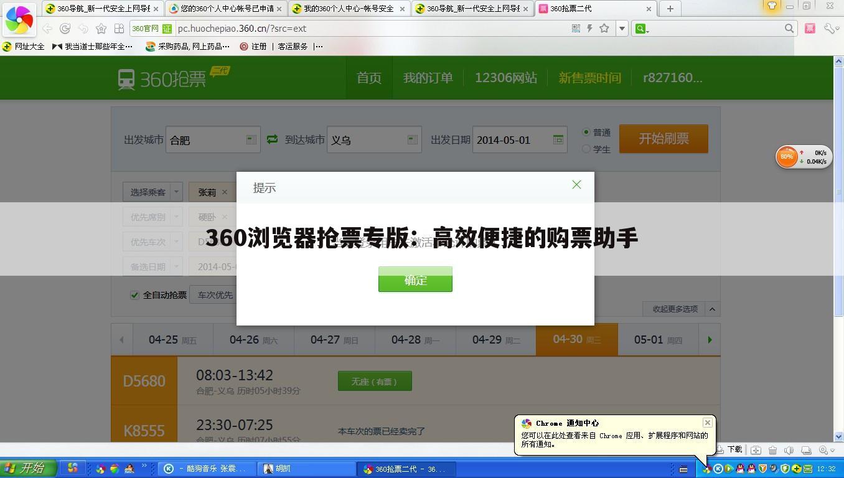Click the shirt skin icon in title bar

[772, 6]
